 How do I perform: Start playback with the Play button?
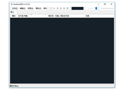click(x=54, y=8)
